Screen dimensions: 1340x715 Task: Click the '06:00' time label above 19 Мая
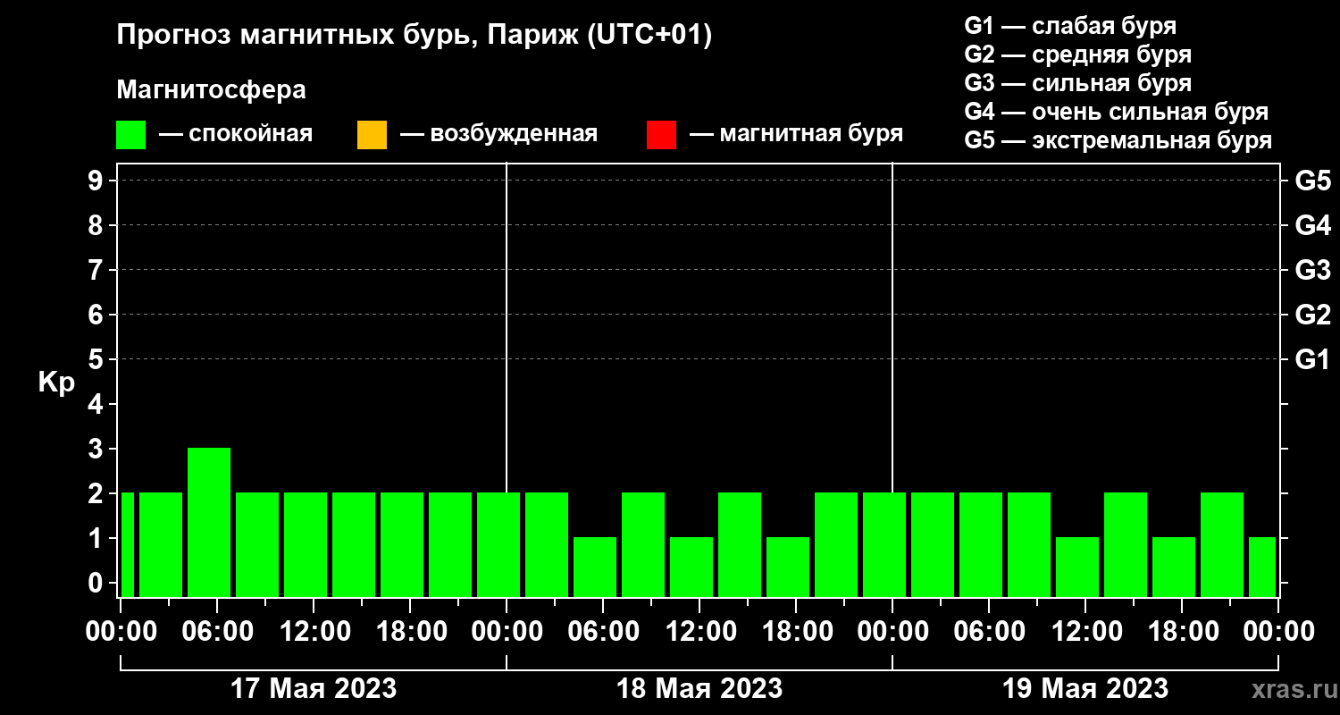click(989, 632)
